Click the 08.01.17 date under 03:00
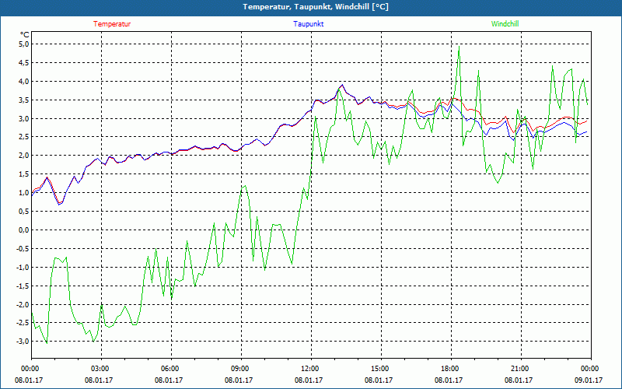 [99, 380]
